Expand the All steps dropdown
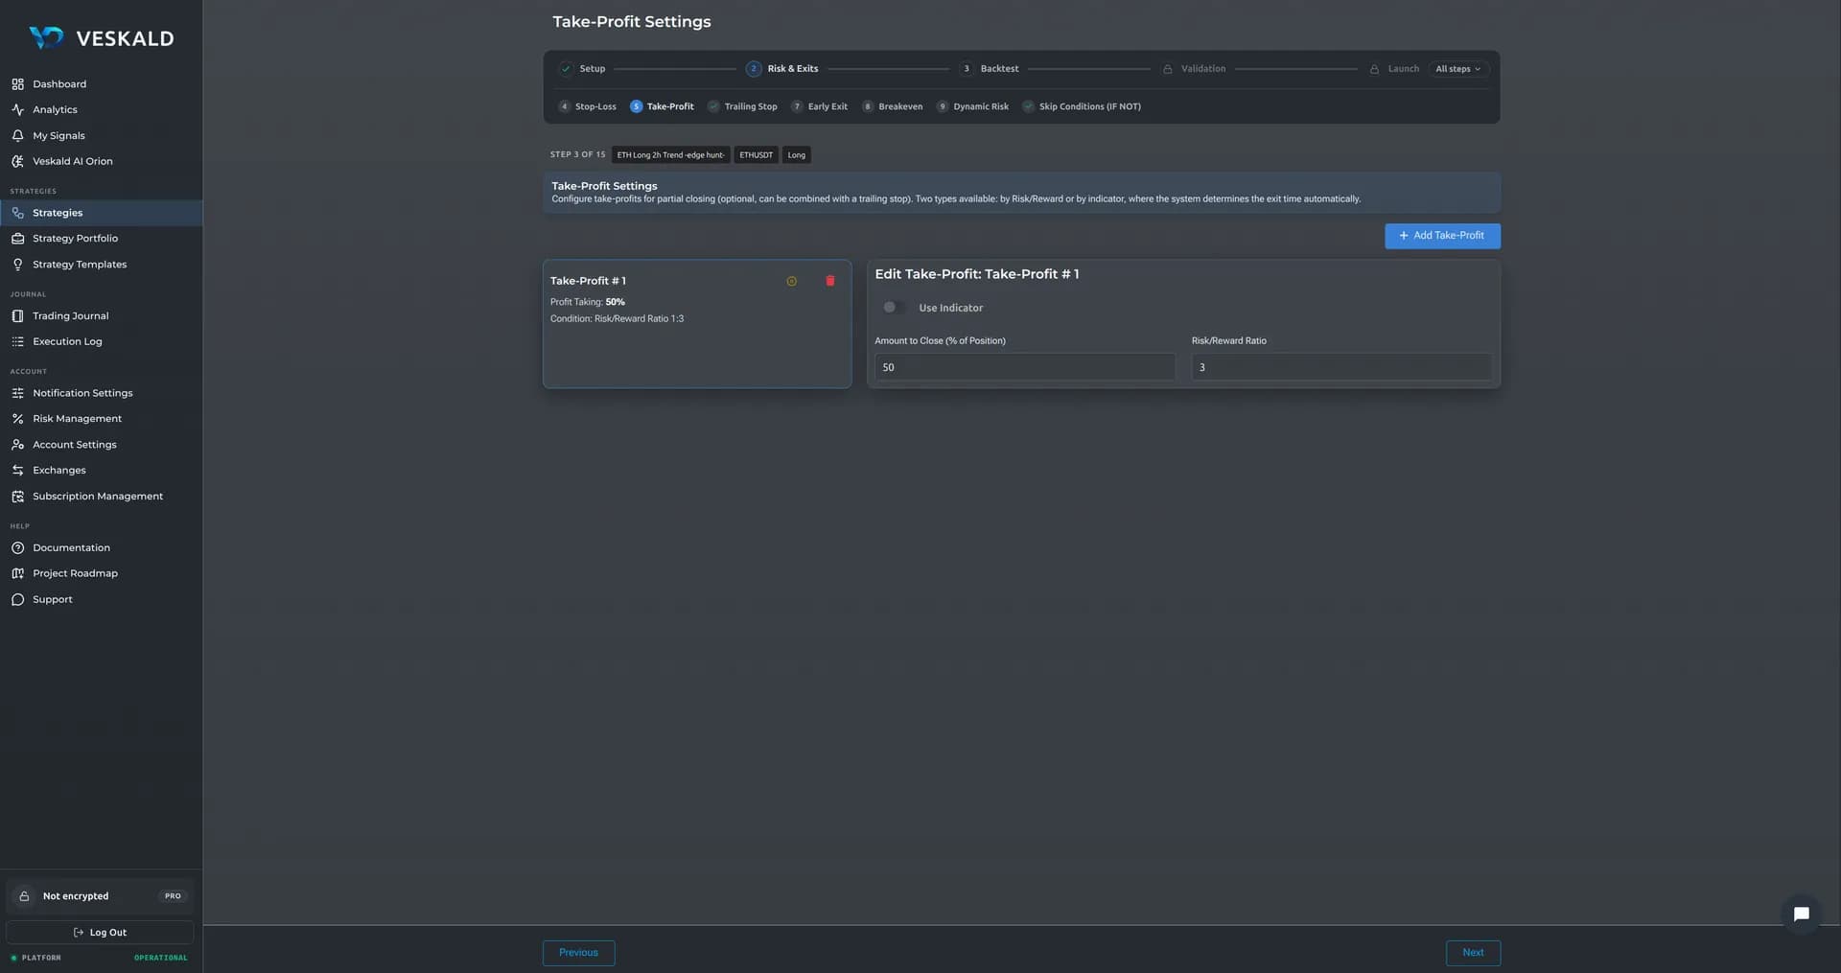Screen dimensions: 1841x973 point(1457,69)
